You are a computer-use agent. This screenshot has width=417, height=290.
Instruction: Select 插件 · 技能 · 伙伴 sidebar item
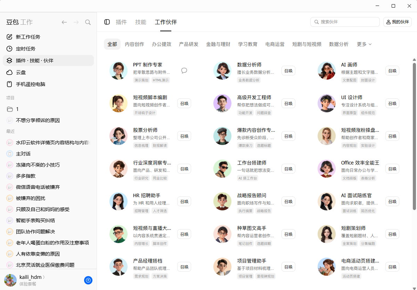pyautogui.click(x=48, y=61)
